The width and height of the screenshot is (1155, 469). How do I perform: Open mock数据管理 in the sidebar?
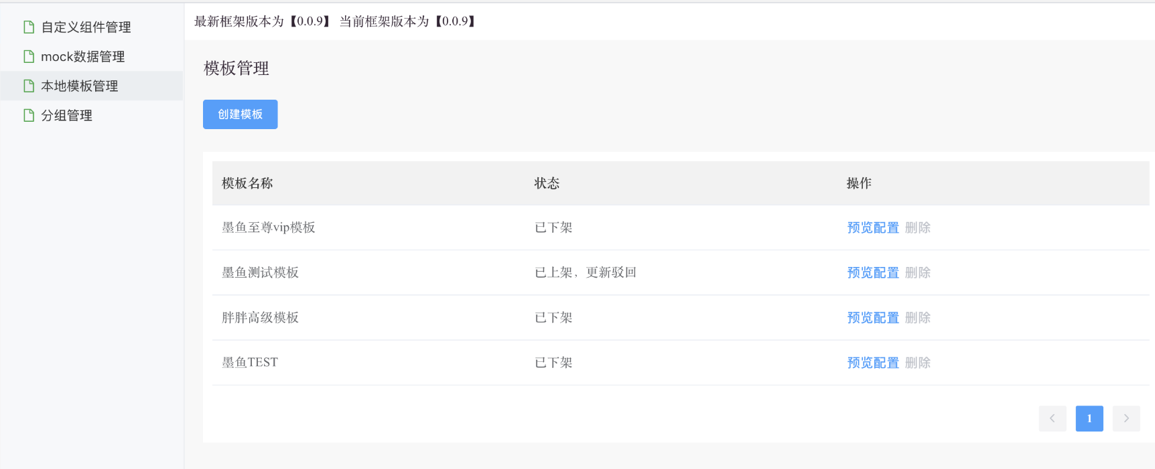pos(82,57)
